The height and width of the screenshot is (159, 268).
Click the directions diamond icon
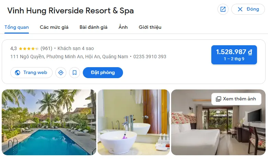click(61, 73)
